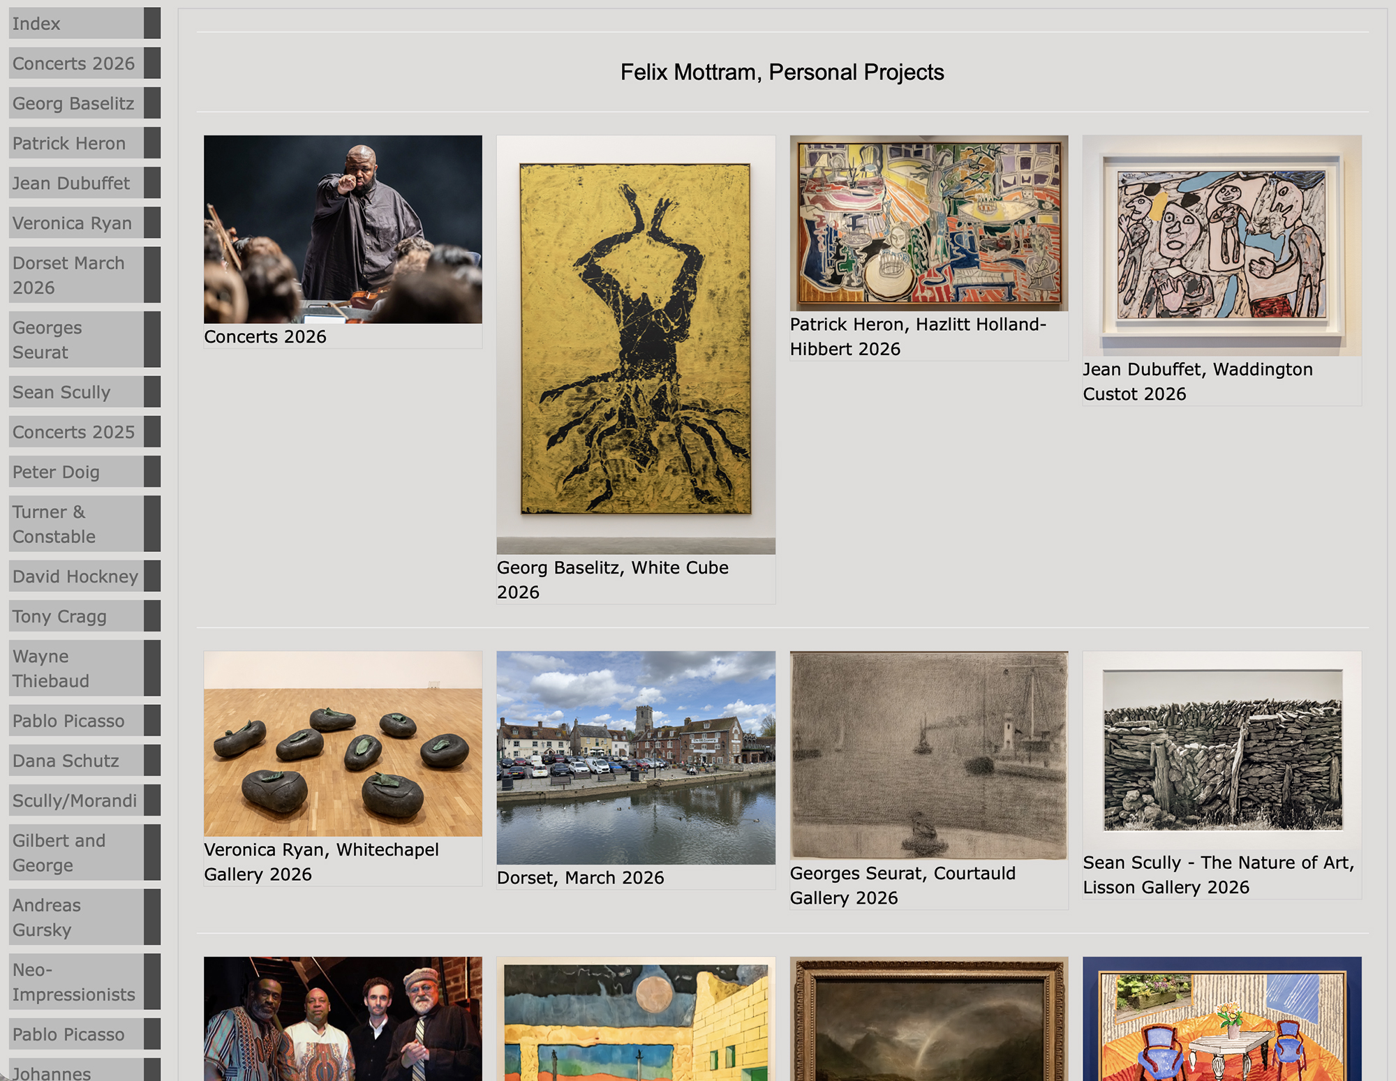Image resolution: width=1396 pixels, height=1081 pixels.
Task: Open the colourful Patrick Heron painting thumbnail
Action: [929, 223]
